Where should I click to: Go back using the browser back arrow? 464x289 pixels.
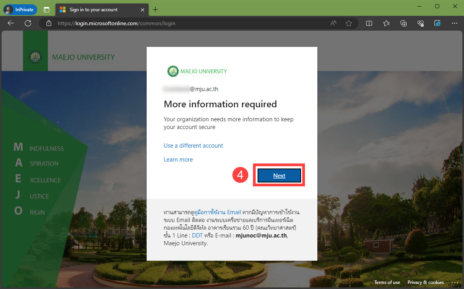pos(11,23)
